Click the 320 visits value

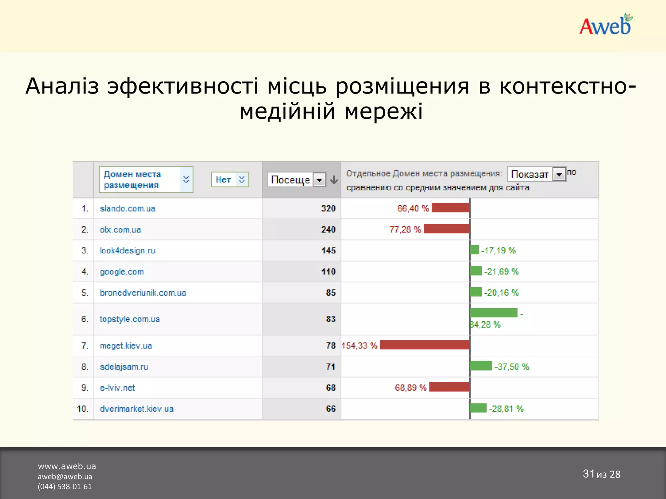click(328, 209)
